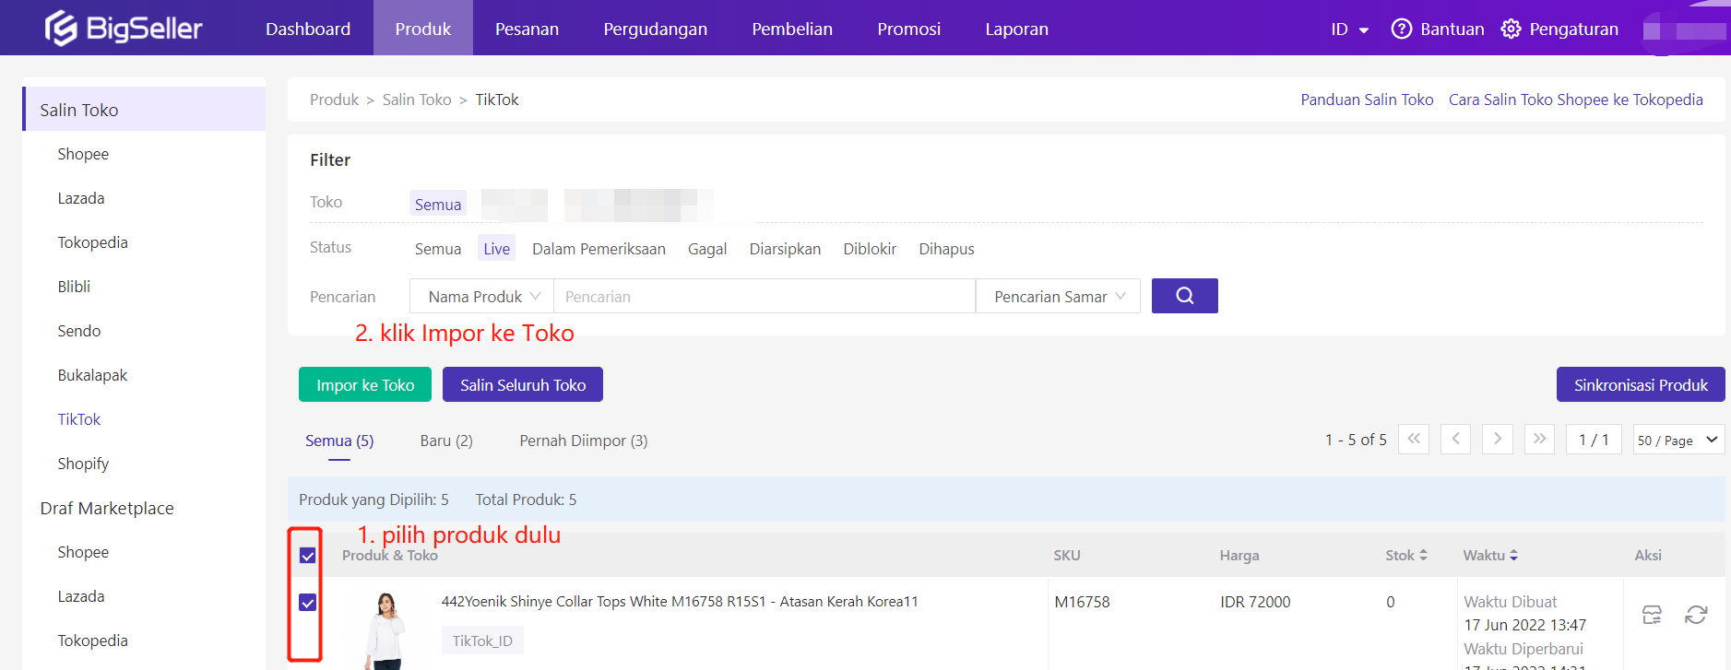Viewport: 1731px width, 670px height.
Task: Switch to Semua (5) tab
Action: point(339,441)
